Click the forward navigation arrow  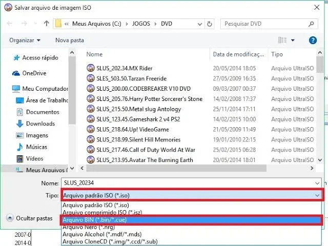pos(24,24)
